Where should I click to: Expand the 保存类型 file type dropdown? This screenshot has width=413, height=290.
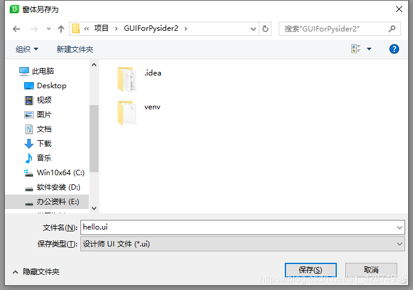(x=400, y=244)
